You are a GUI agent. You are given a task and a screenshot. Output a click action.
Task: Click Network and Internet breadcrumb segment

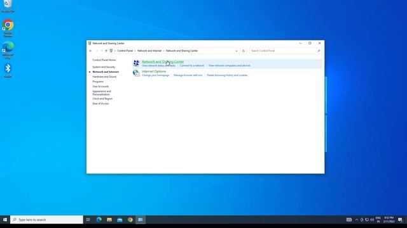pos(149,51)
